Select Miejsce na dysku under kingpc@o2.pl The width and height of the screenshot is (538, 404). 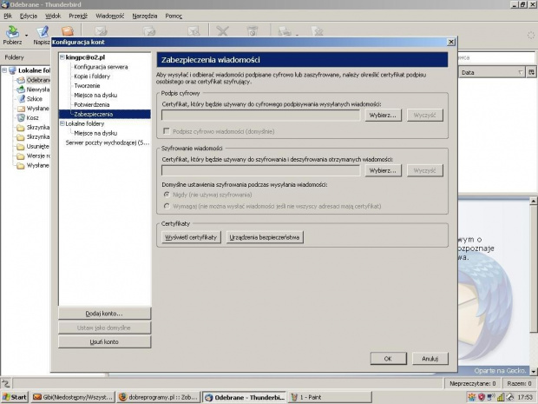pyautogui.click(x=95, y=96)
